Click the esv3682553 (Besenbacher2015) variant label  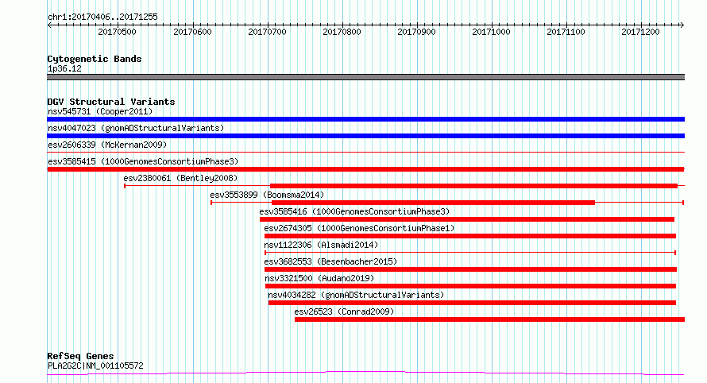click(x=330, y=261)
